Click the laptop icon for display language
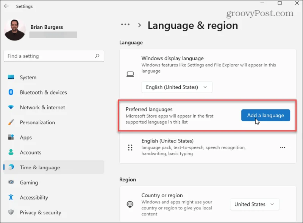The image size is (303, 223). click(x=130, y=74)
